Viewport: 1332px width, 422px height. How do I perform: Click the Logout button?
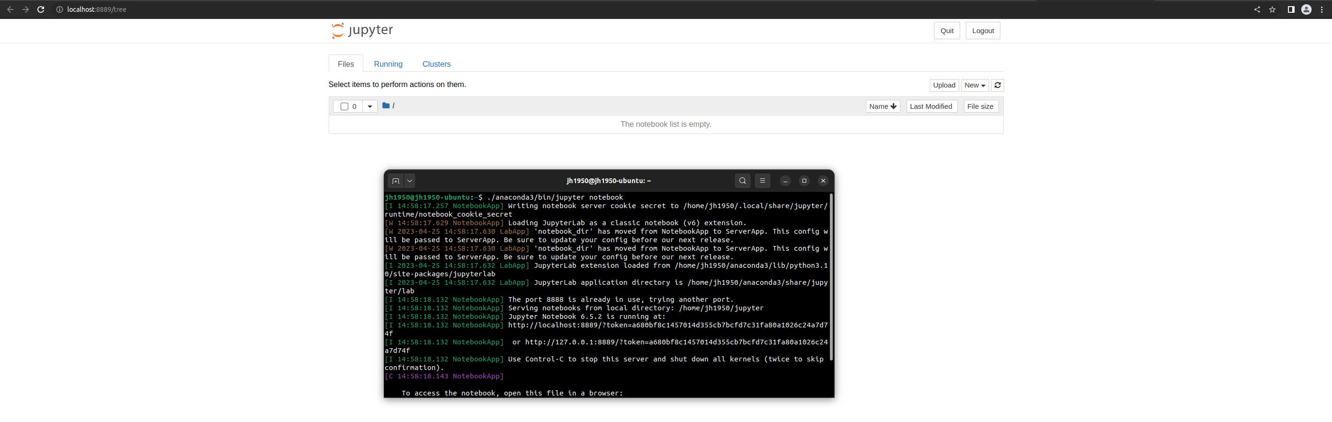click(983, 30)
